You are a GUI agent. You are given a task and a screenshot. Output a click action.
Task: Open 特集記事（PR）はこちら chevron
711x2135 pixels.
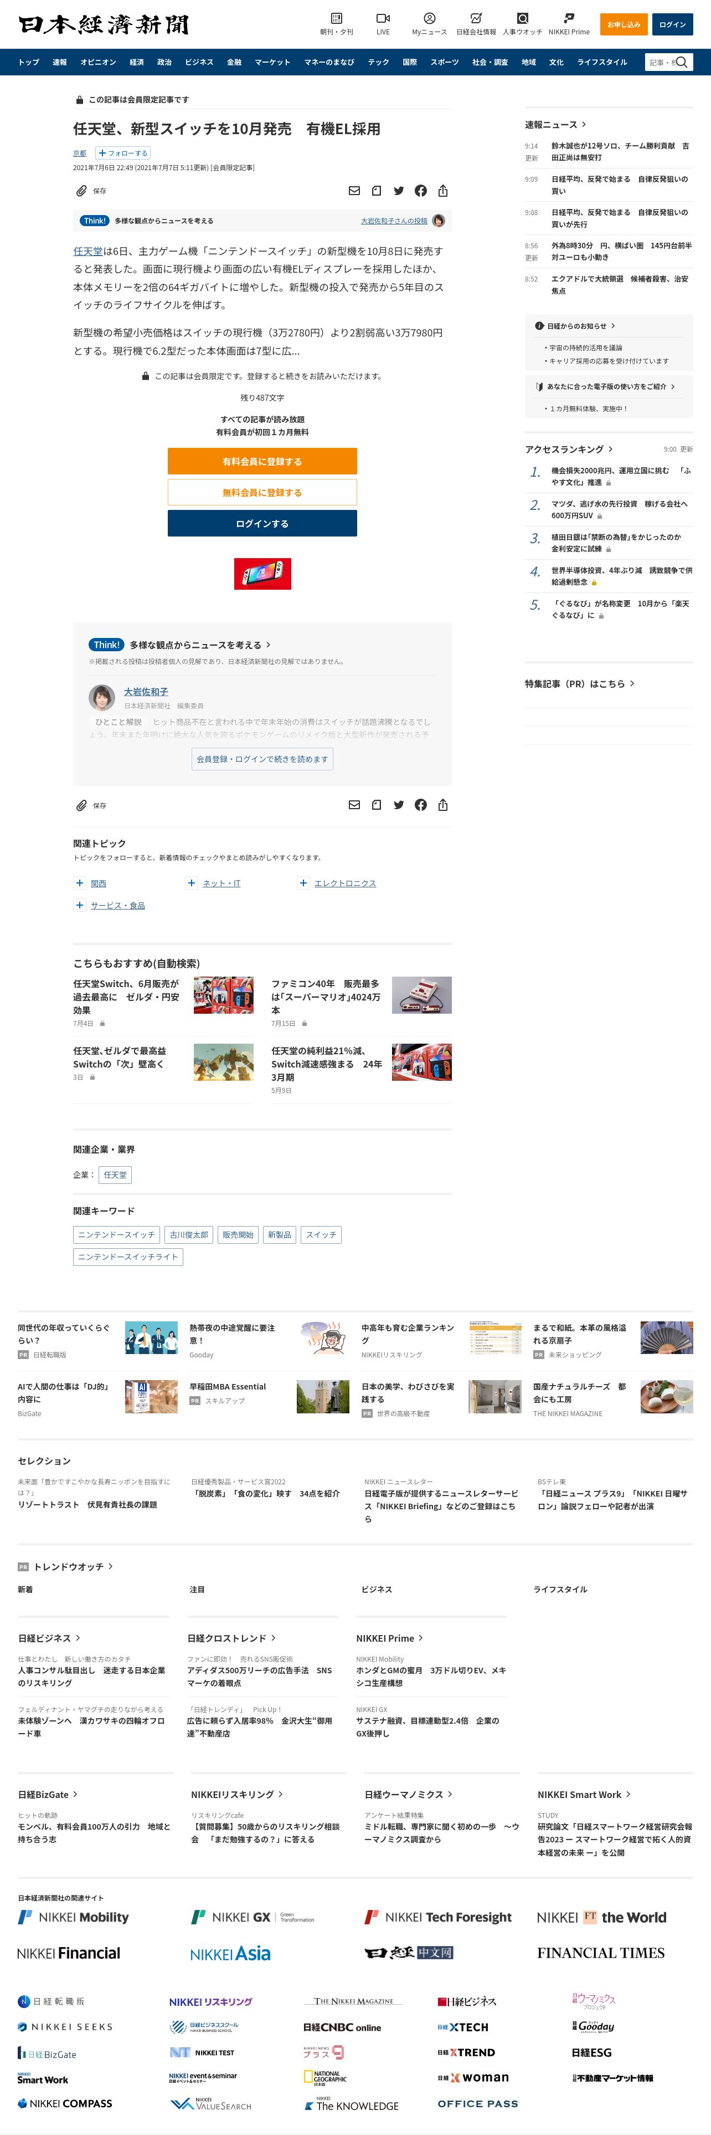tap(632, 684)
